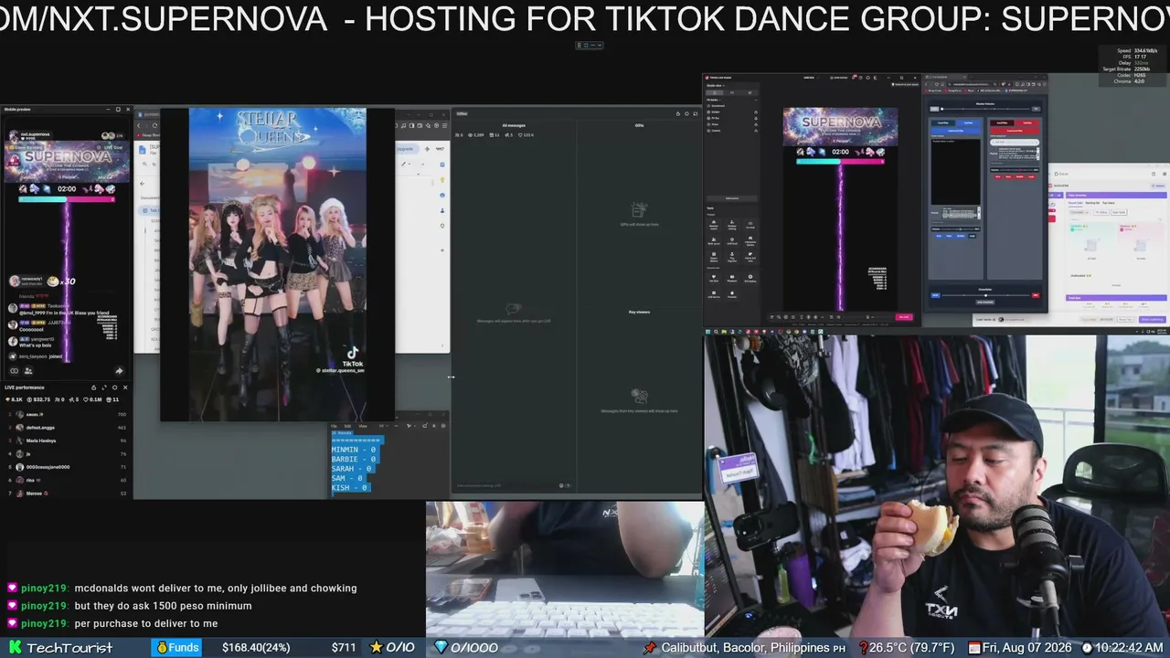Viewport: 1170px width, 658px height.
Task: Click the blue Crossfader button on left end
Action: (x=935, y=295)
